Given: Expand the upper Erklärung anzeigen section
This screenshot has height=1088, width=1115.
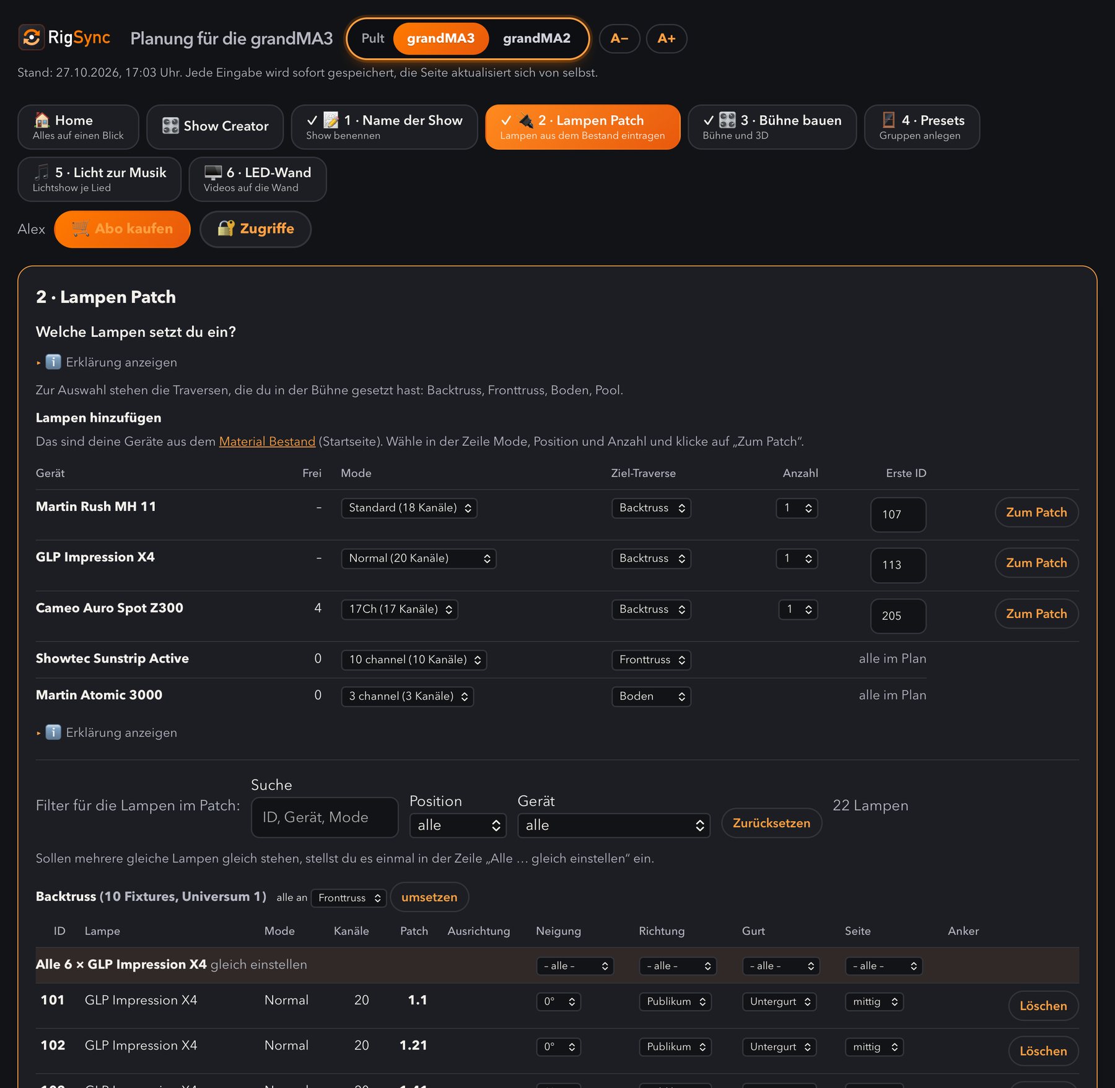Looking at the screenshot, I should click(107, 362).
